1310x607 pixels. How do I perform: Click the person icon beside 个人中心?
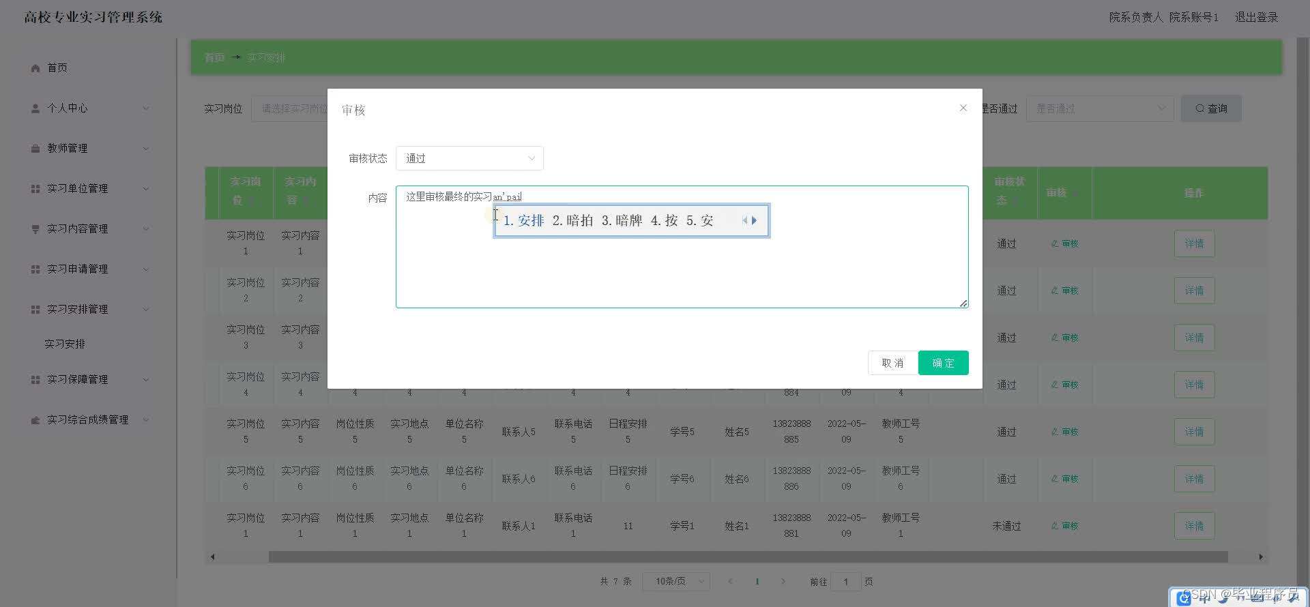point(35,108)
